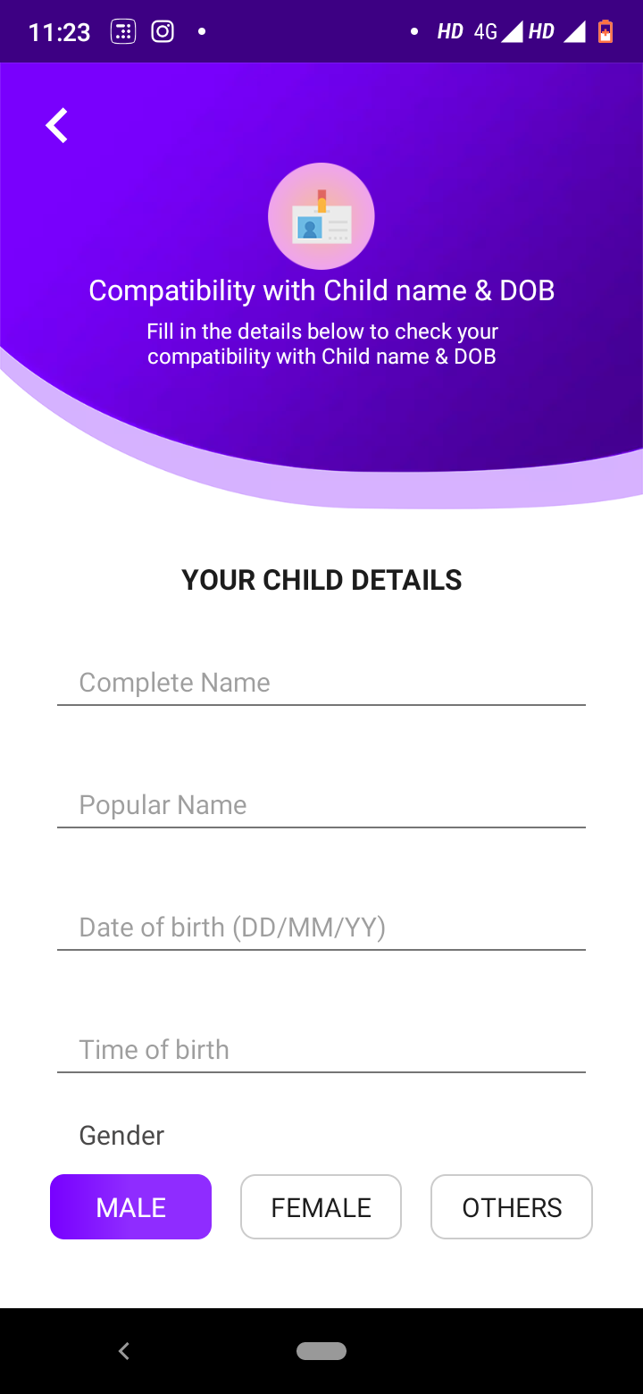643x1394 pixels.
Task: Tap the 11:23 clock in status bar
Action: 59,32
